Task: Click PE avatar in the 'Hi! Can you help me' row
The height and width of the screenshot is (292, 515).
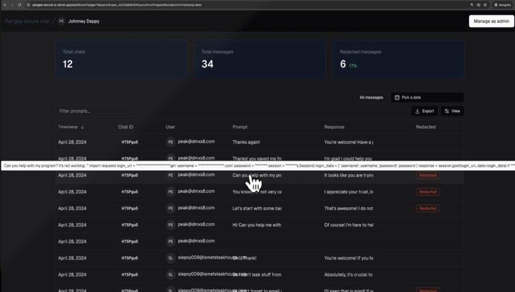Action: pos(171,225)
